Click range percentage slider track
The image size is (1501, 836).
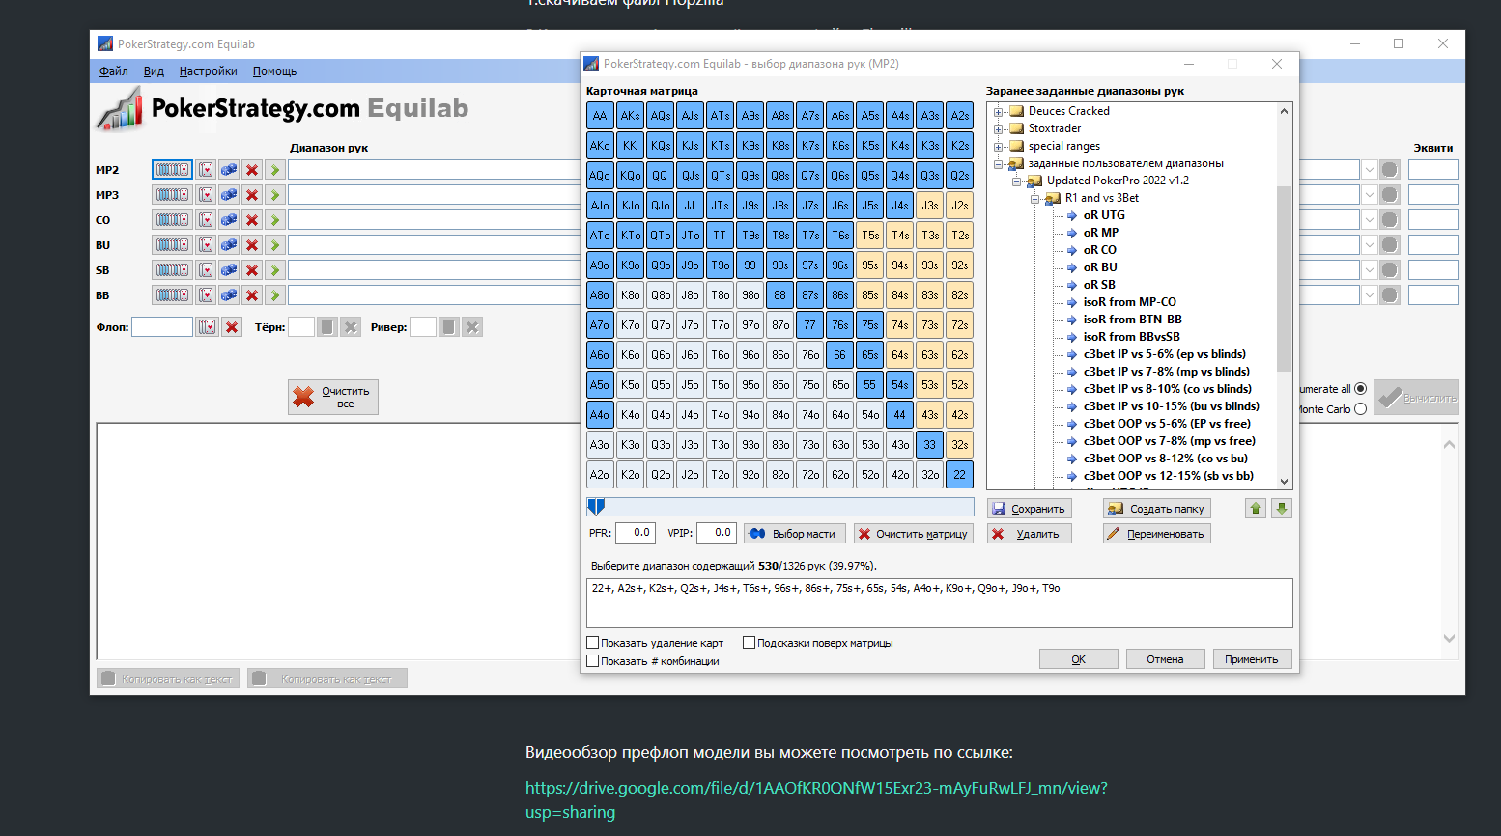(780, 507)
